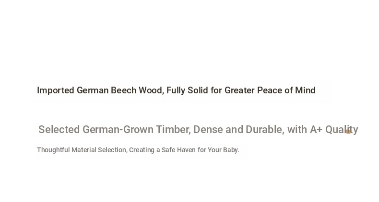
Task: Click the word 'Imported' in the top heading
Action: tap(56, 90)
